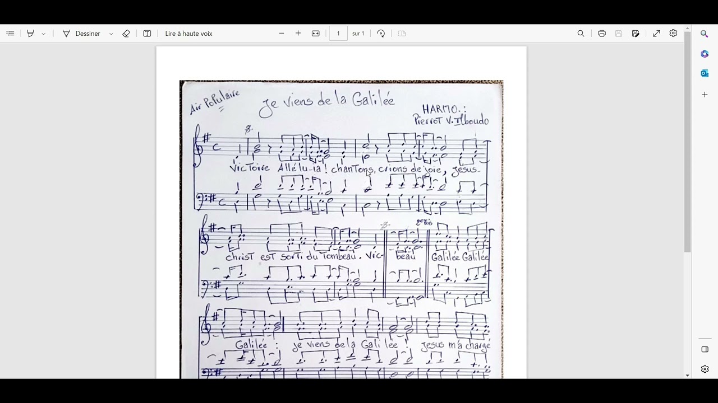Rotate the PDF page
718x403 pixels.
[381, 34]
